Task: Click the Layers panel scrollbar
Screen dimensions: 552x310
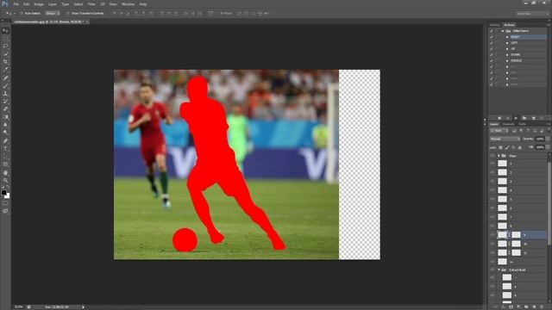Action: click(x=549, y=204)
